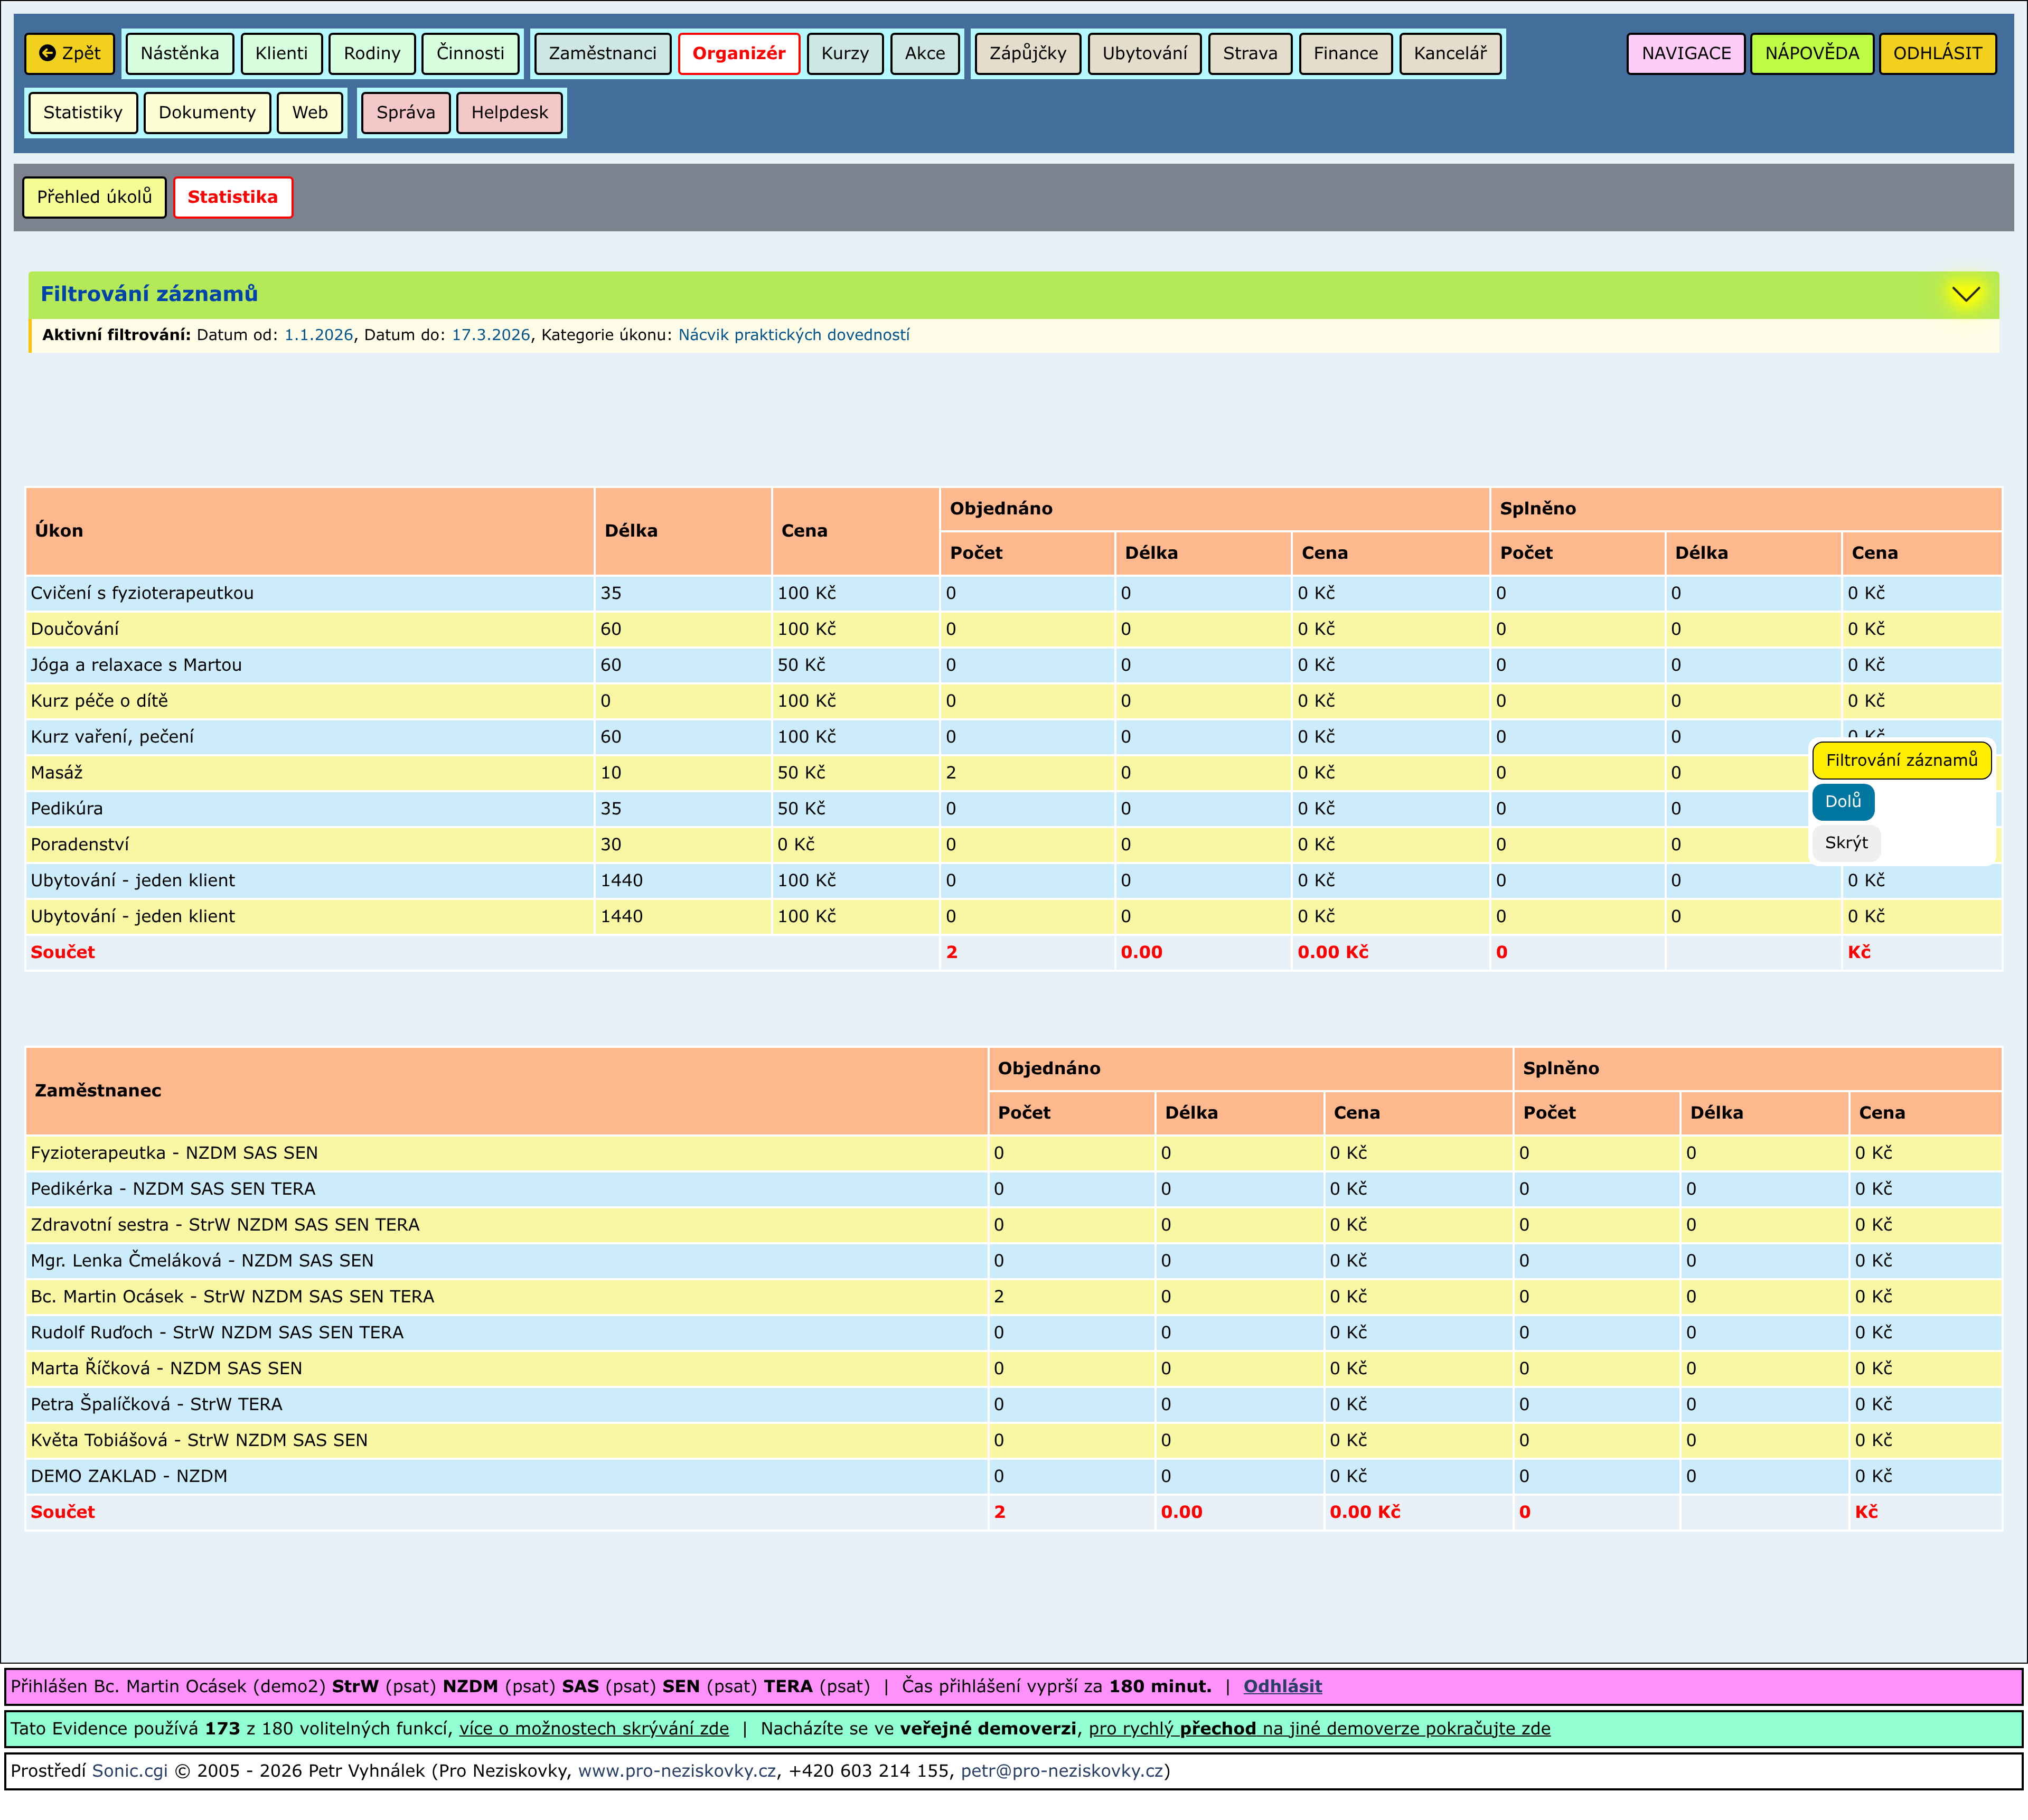Open the Sonic.cgi link in the footer
The height and width of the screenshot is (1820, 2028).
point(130,1770)
